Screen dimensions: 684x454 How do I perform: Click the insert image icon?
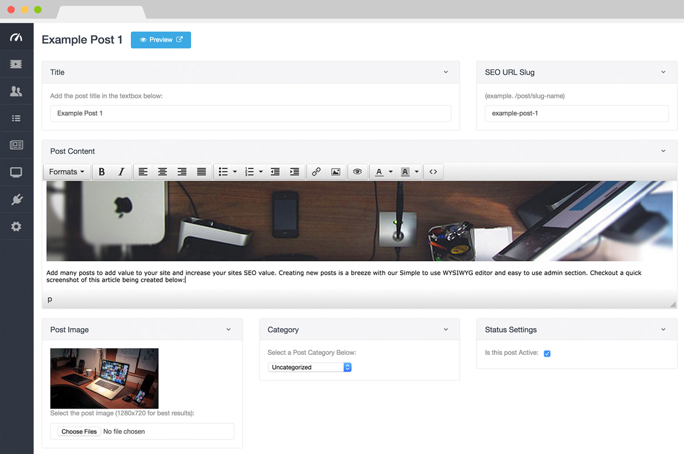[x=336, y=172]
